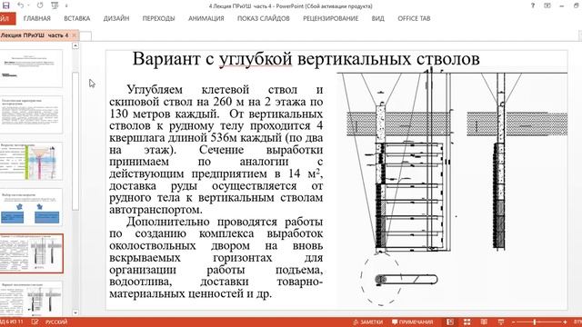Select fourth slide thumbnail with blue boxes

pyautogui.click(x=31, y=207)
